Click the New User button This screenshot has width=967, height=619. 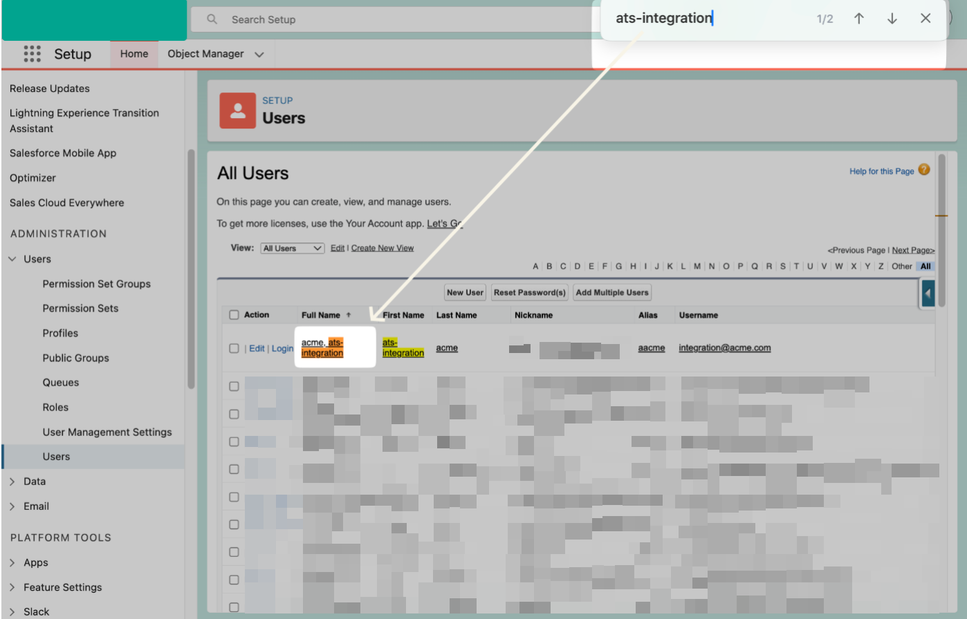[465, 292]
